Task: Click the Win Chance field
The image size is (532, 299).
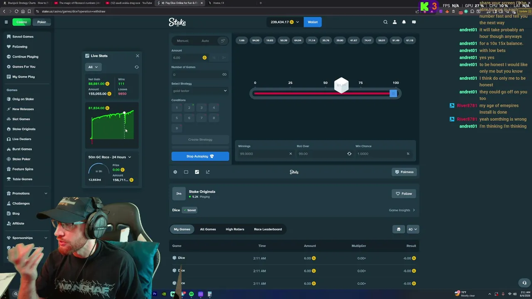Action: pos(384,154)
